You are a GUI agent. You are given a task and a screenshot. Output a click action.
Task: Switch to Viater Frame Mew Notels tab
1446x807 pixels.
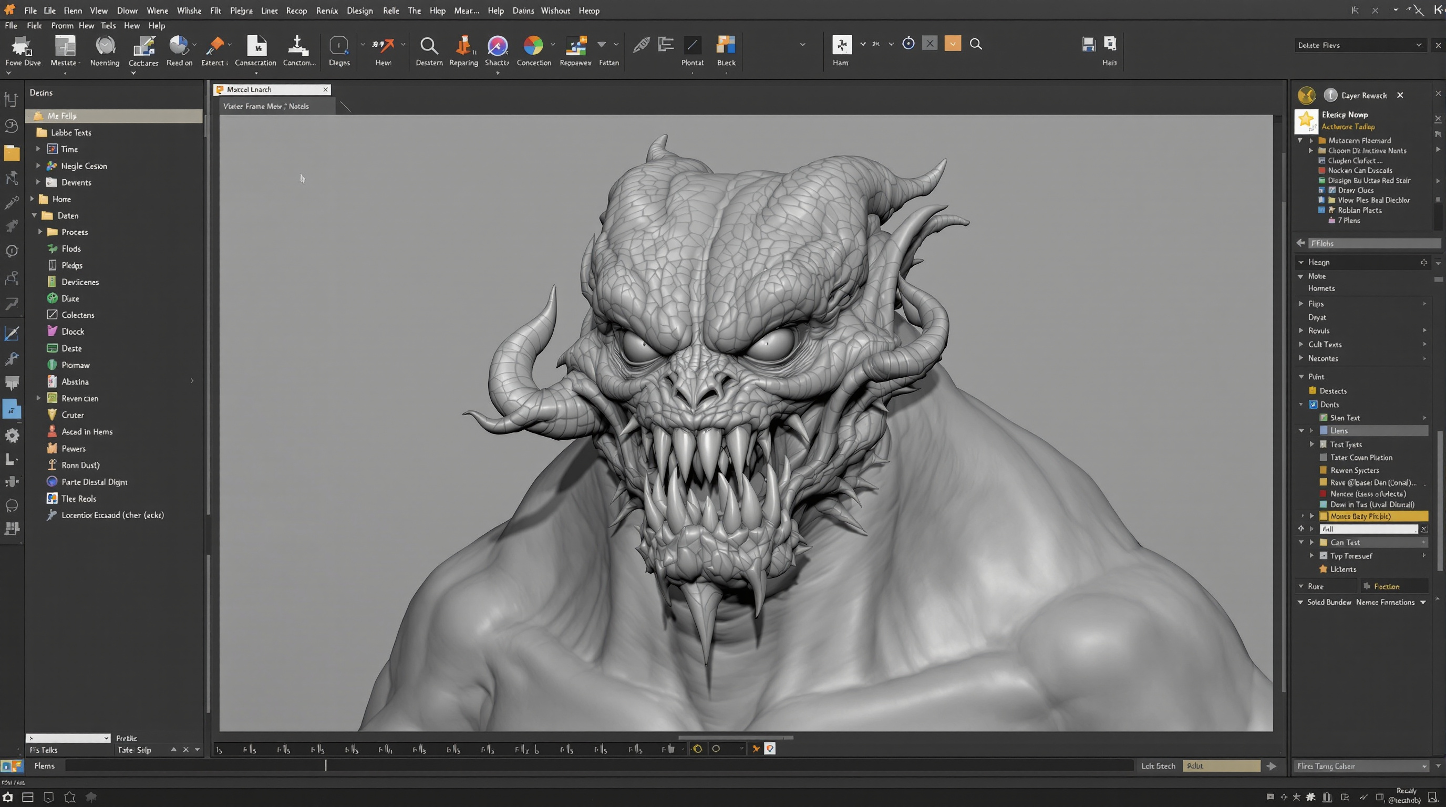pos(266,106)
